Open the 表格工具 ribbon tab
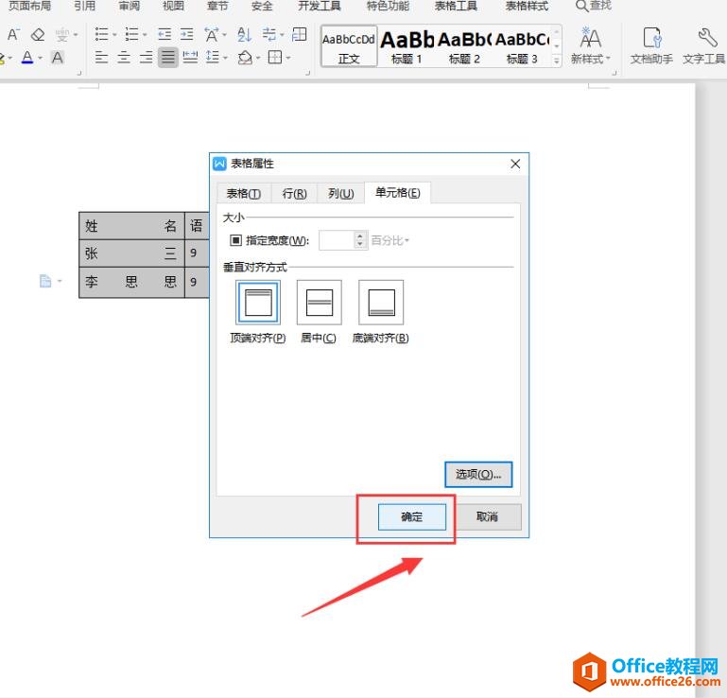 click(x=456, y=6)
